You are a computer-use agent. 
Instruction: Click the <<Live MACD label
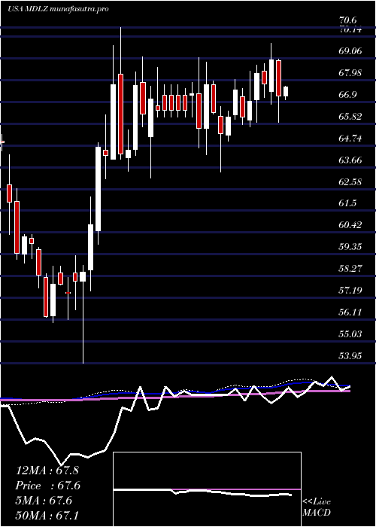click(x=317, y=507)
